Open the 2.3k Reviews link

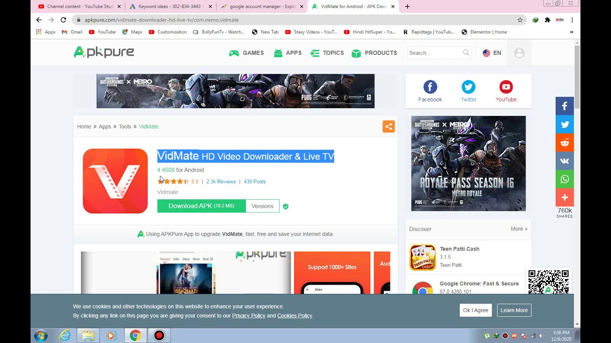coord(221,182)
